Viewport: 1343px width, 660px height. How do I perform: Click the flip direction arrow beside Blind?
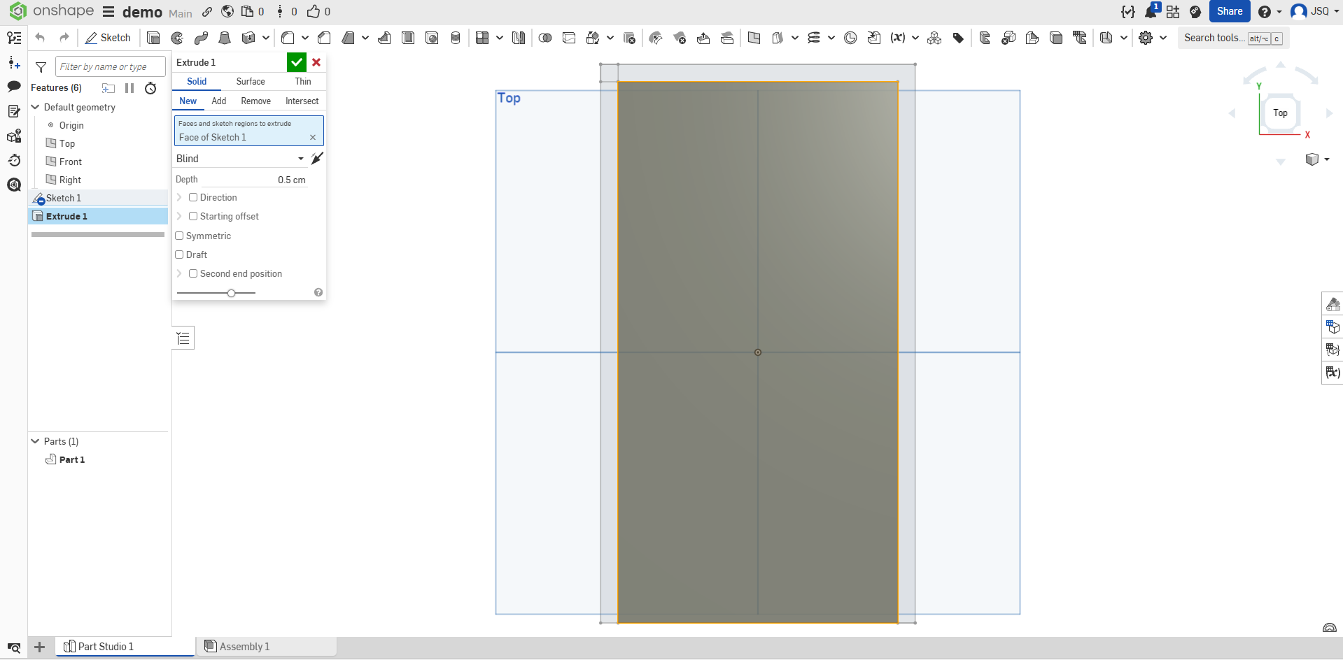(317, 159)
